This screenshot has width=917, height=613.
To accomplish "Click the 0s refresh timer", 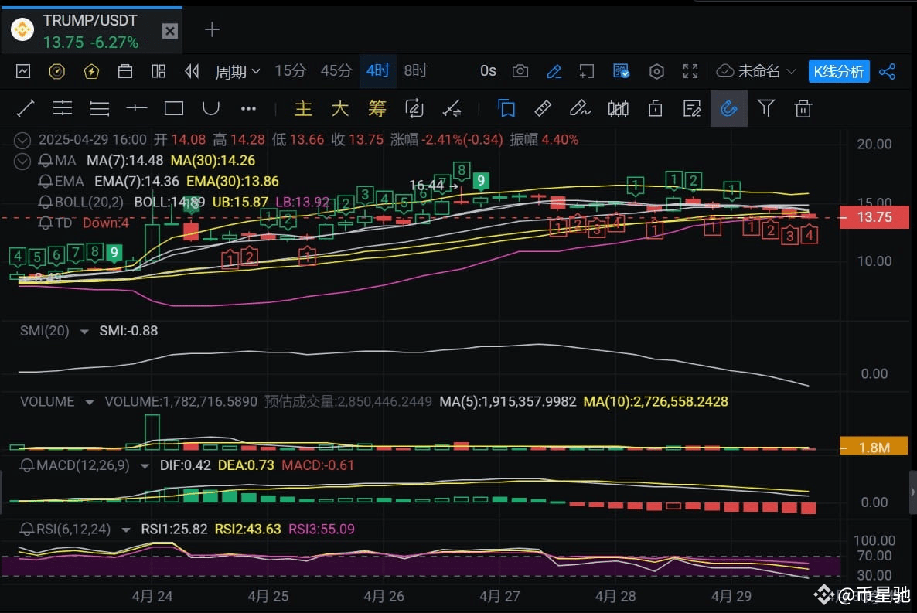I will click(x=489, y=71).
